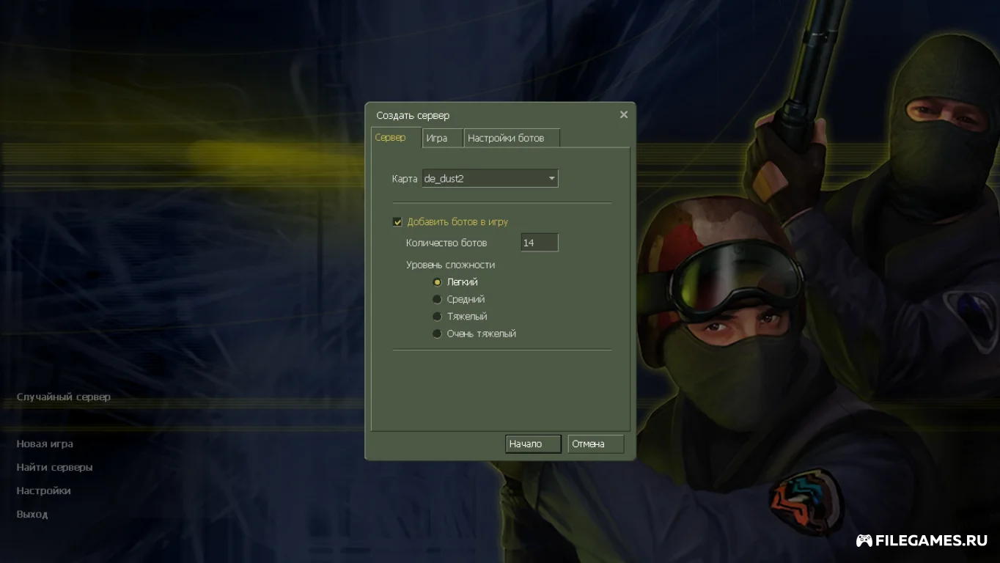Switch to the Сервер tab
This screenshot has width=1000, height=563.
[396, 138]
